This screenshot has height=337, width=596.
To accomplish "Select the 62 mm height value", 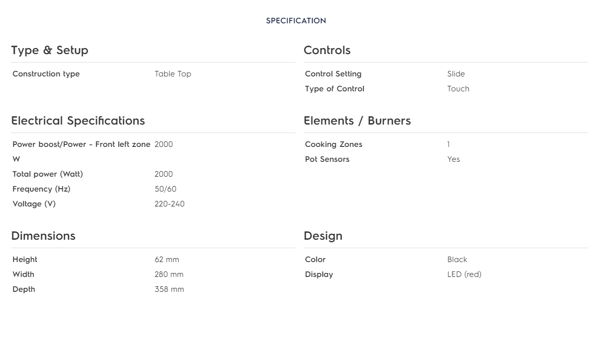I will click(x=167, y=260).
